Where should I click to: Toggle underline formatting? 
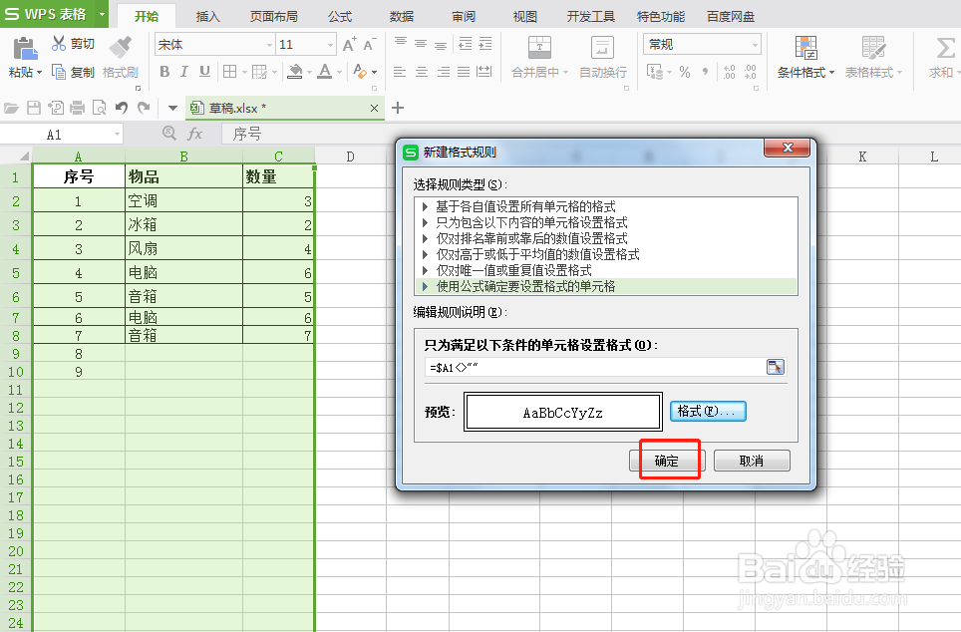pos(202,71)
